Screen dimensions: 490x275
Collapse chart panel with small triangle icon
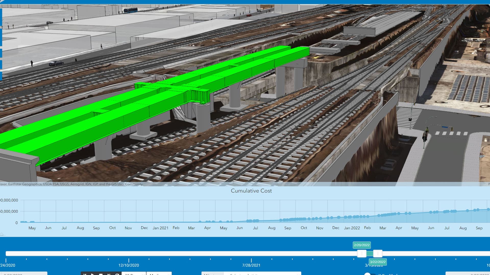[x=2, y=234]
